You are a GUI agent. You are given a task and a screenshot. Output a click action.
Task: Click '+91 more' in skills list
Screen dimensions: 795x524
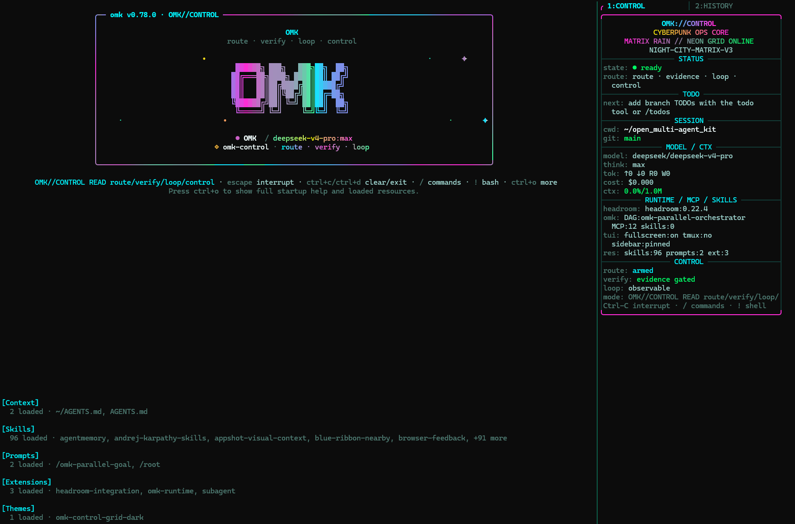(x=490, y=438)
